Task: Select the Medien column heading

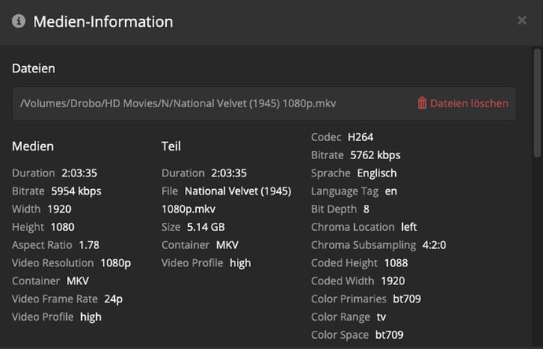Action: point(33,146)
